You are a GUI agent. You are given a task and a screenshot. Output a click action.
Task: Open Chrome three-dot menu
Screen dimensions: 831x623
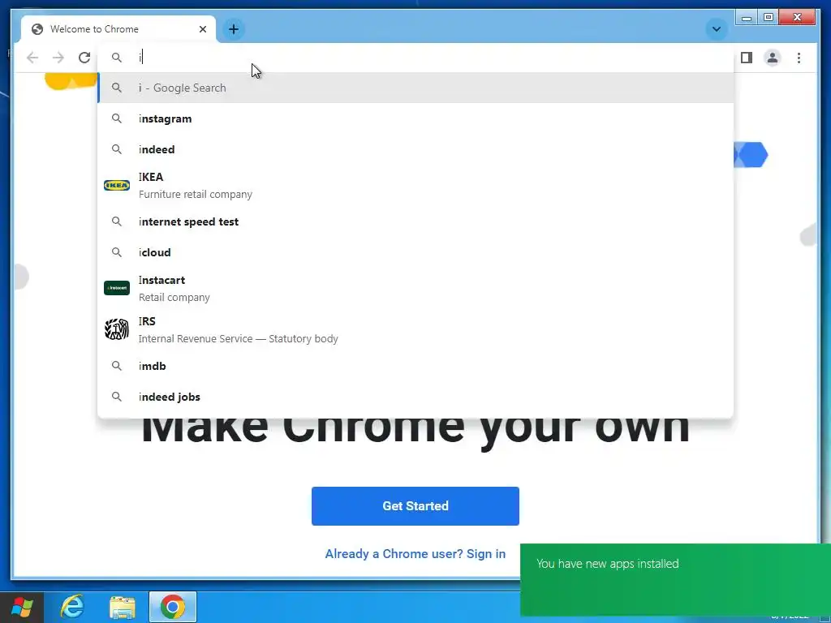[799, 58]
